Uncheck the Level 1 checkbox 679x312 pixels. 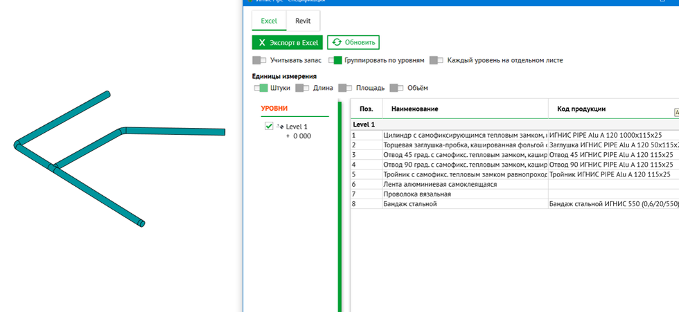[269, 126]
